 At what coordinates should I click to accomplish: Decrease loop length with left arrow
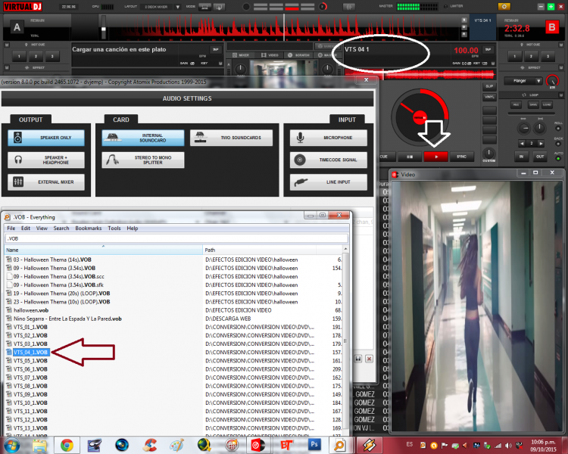(522, 144)
